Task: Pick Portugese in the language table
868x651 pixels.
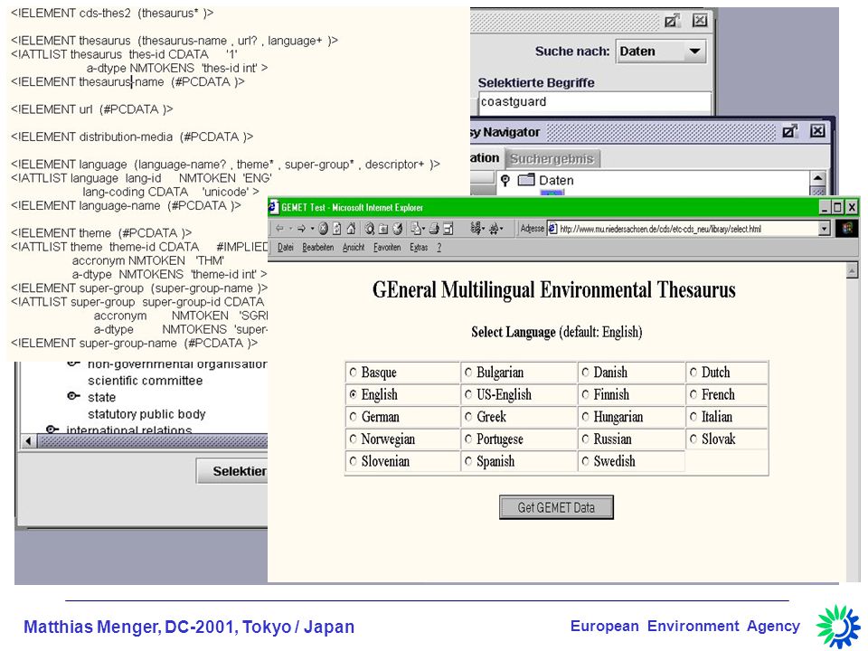Action: 468,439
